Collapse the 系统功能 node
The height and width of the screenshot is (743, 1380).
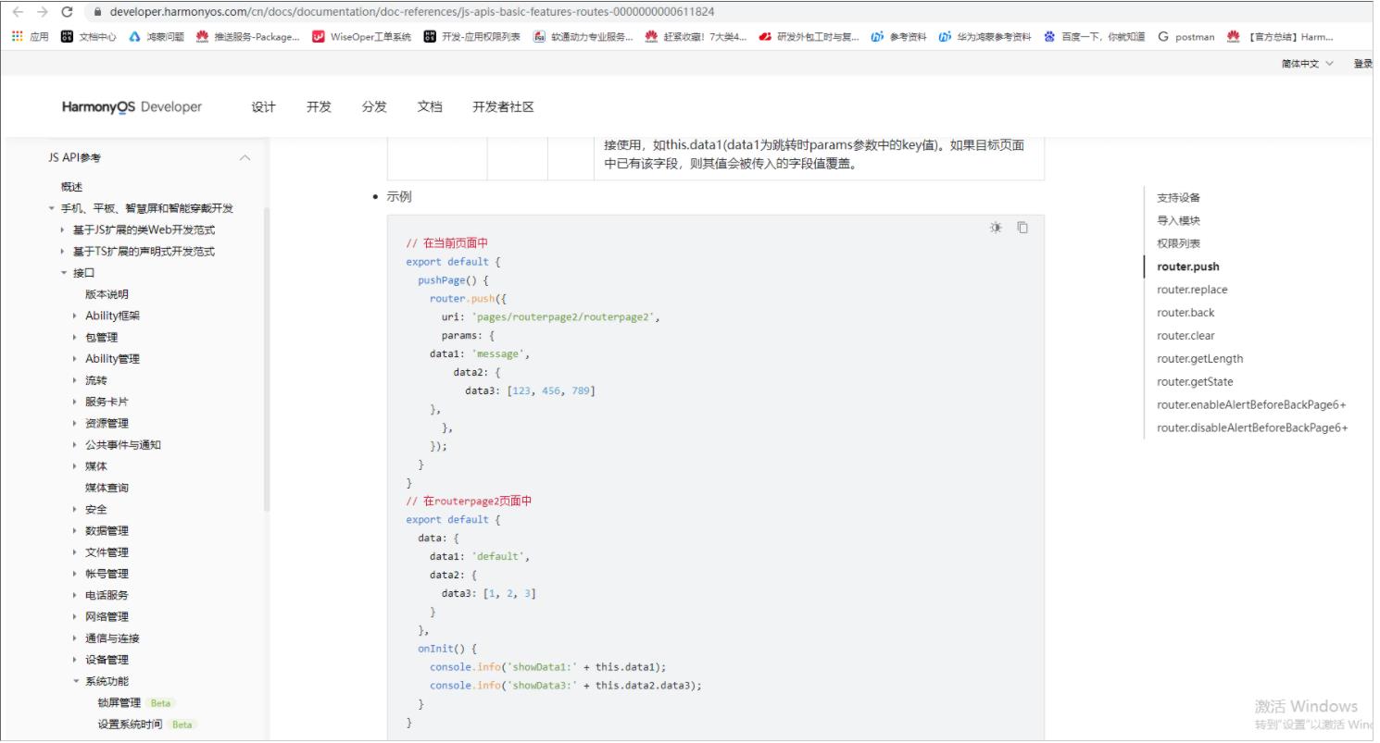click(x=76, y=681)
